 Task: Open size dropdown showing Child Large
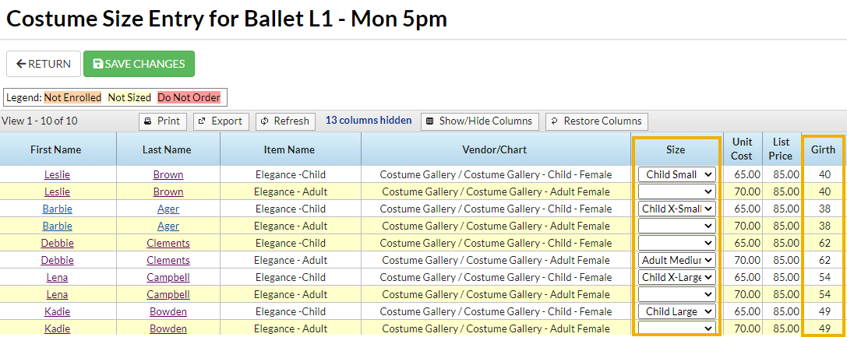click(676, 311)
